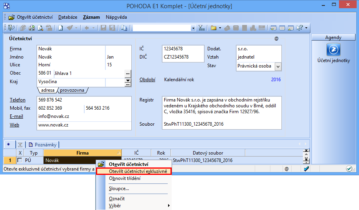Click the @ symbol above the form
This screenshot has height=210, width=359.
click(x=276, y=39)
